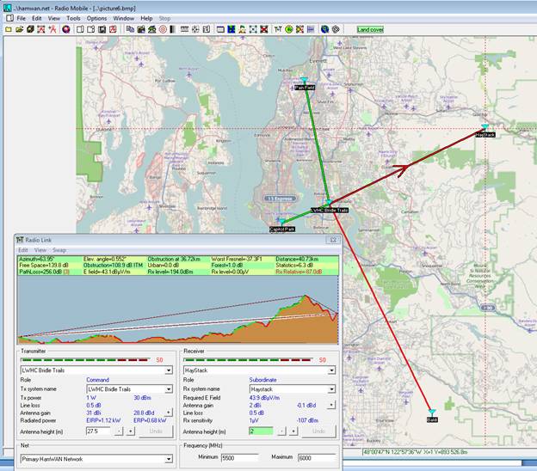
Task: Click the globe icon in the toolbar
Action: (x=324, y=29)
